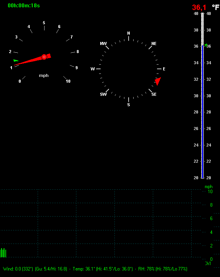220x277 pixels.
Task: Click the mph label under speed gauge
Action: (44, 76)
